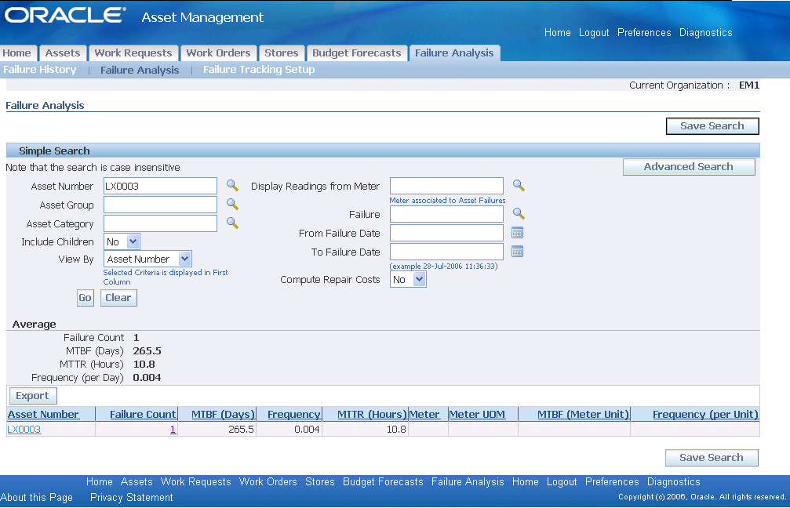Screen dimensions: 790x508
Task: Export the results table
Action: tap(33, 396)
